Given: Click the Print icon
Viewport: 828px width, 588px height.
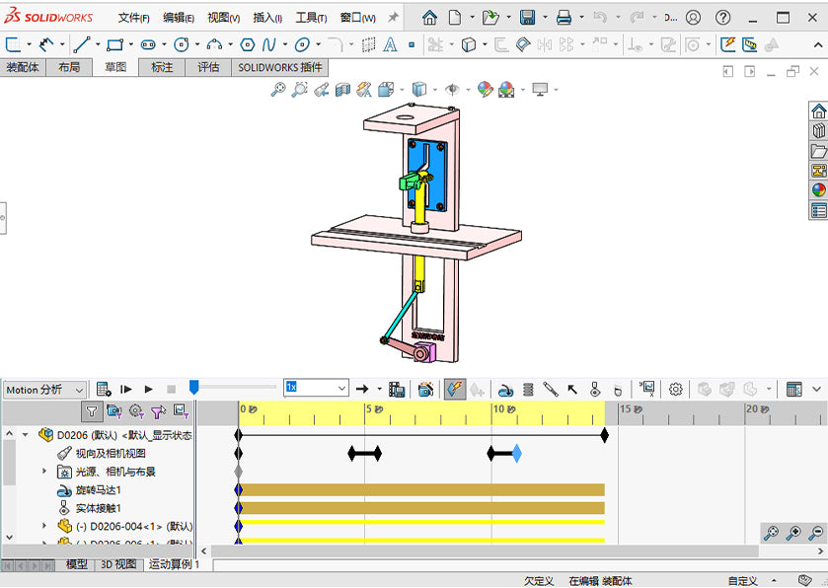Looking at the screenshot, I should 564,18.
